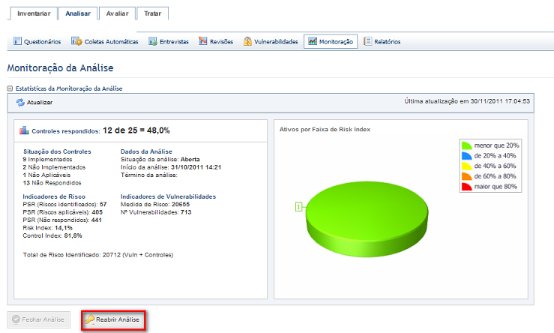Click the Monitoração chart icon

(x=313, y=41)
